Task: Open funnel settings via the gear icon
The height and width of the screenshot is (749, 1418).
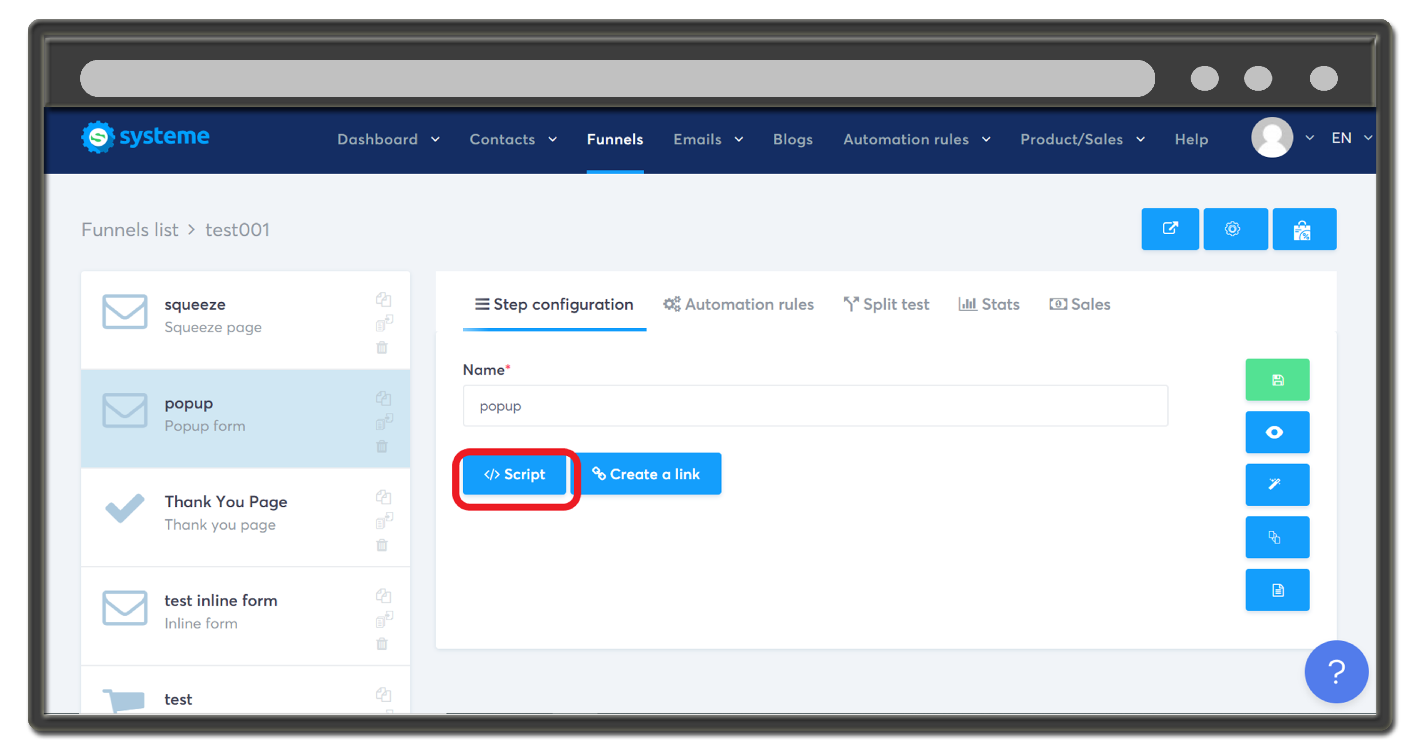Action: tap(1235, 229)
